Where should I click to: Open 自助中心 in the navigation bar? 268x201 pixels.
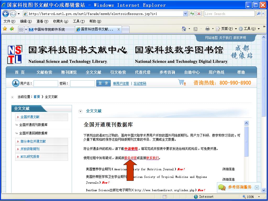click(x=192, y=72)
